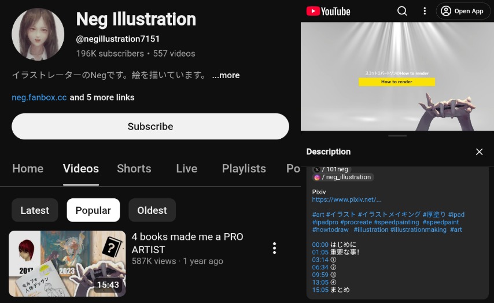The width and height of the screenshot is (494, 303).
Task: Switch to the Playlists tab
Action: [244, 168]
